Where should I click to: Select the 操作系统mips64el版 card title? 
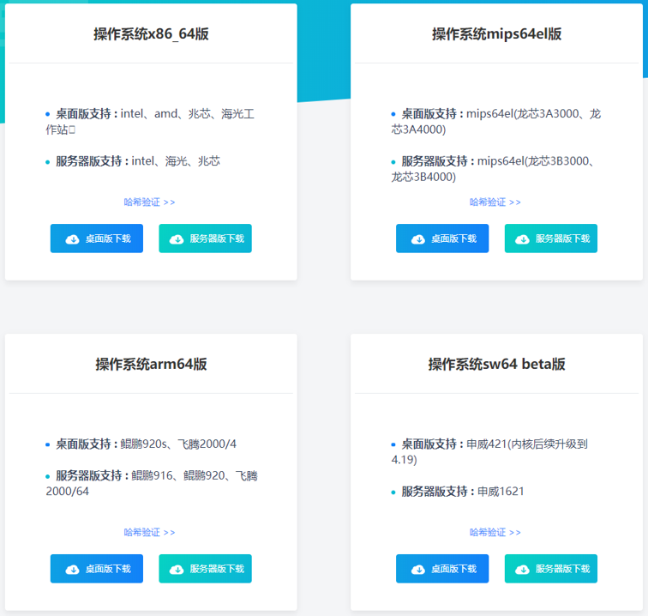point(496,34)
